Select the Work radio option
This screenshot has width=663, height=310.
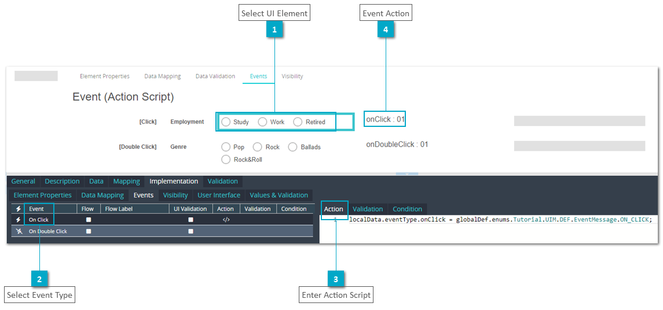pyautogui.click(x=262, y=122)
